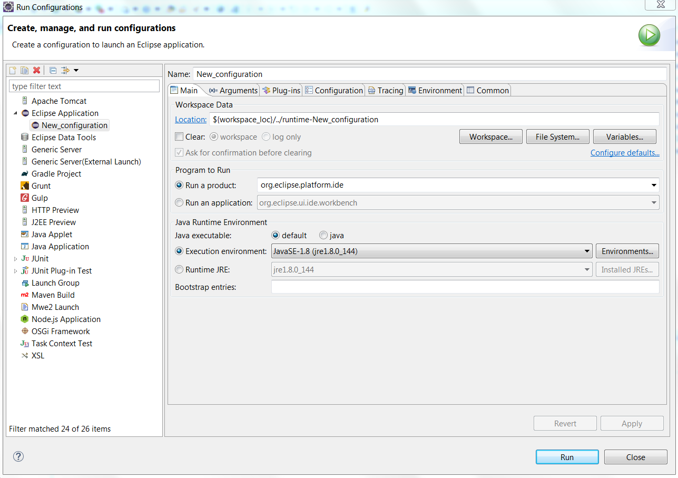Open help with the question mark icon
The width and height of the screenshot is (678, 478).
coord(18,456)
